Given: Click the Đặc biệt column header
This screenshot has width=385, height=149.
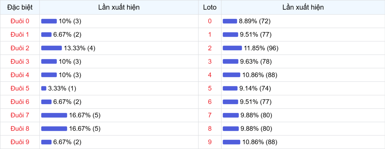Looking at the screenshot, I should pyautogui.click(x=20, y=7).
